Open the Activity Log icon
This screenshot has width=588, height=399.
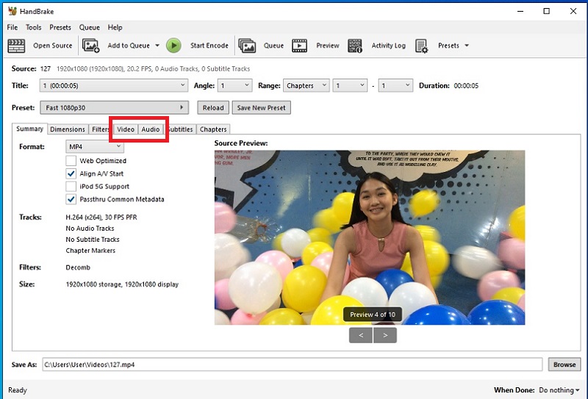click(355, 46)
